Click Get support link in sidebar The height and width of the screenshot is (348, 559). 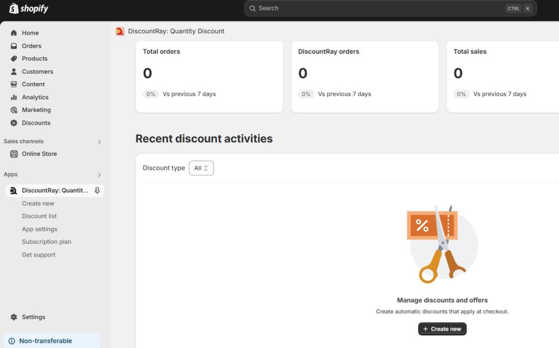(x=39, y=255)
